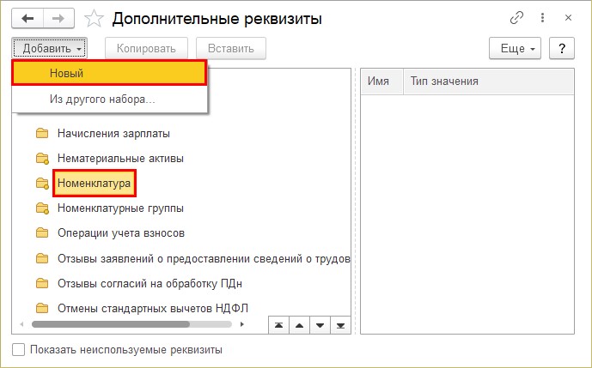Open the help question mark button
Viewport: 592px width, 368px height.
(561, 48)
